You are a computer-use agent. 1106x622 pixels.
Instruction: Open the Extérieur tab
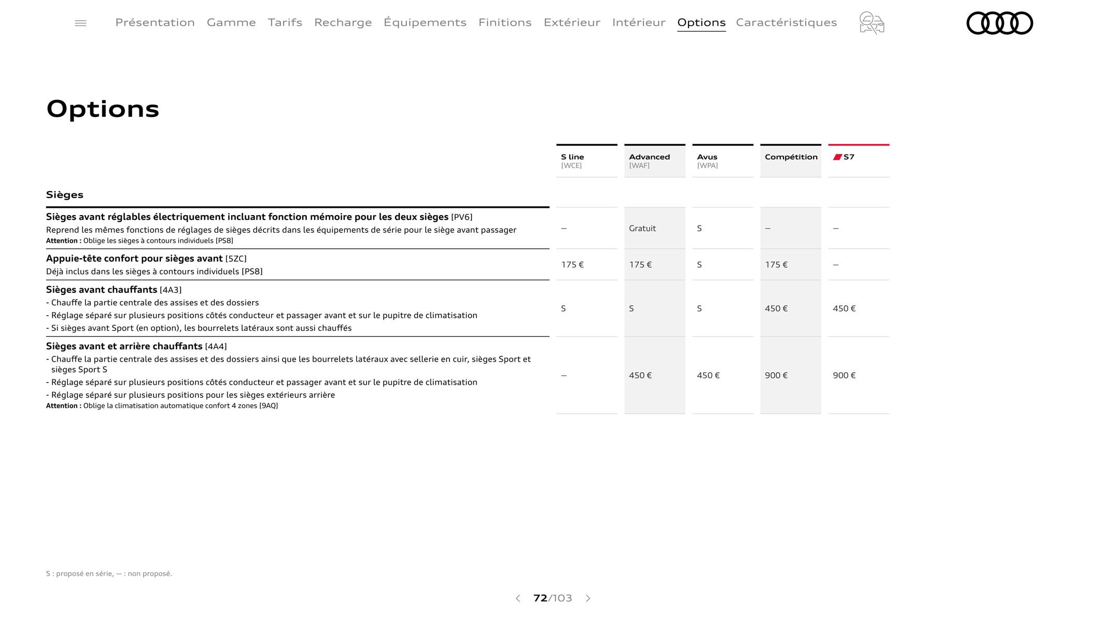(x=572, y=22)
